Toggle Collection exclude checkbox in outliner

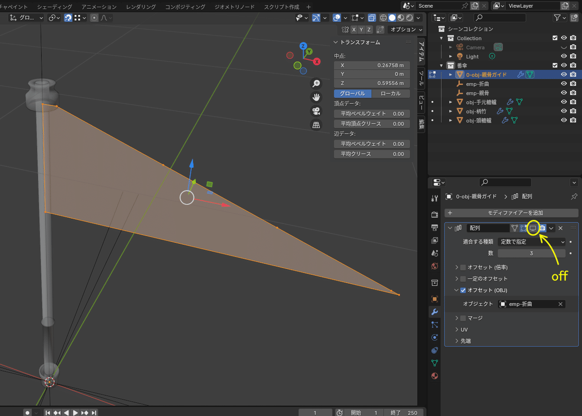(555, 38)
